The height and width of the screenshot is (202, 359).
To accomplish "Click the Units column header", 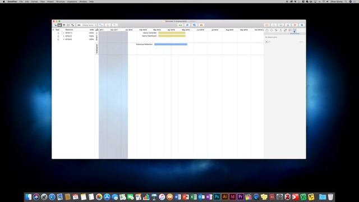I will click(x=91, y=30).
